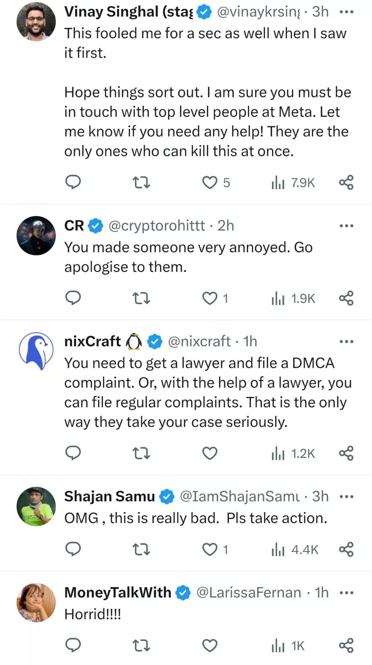Open the @cryptorohittt handle link

(156, 226)
